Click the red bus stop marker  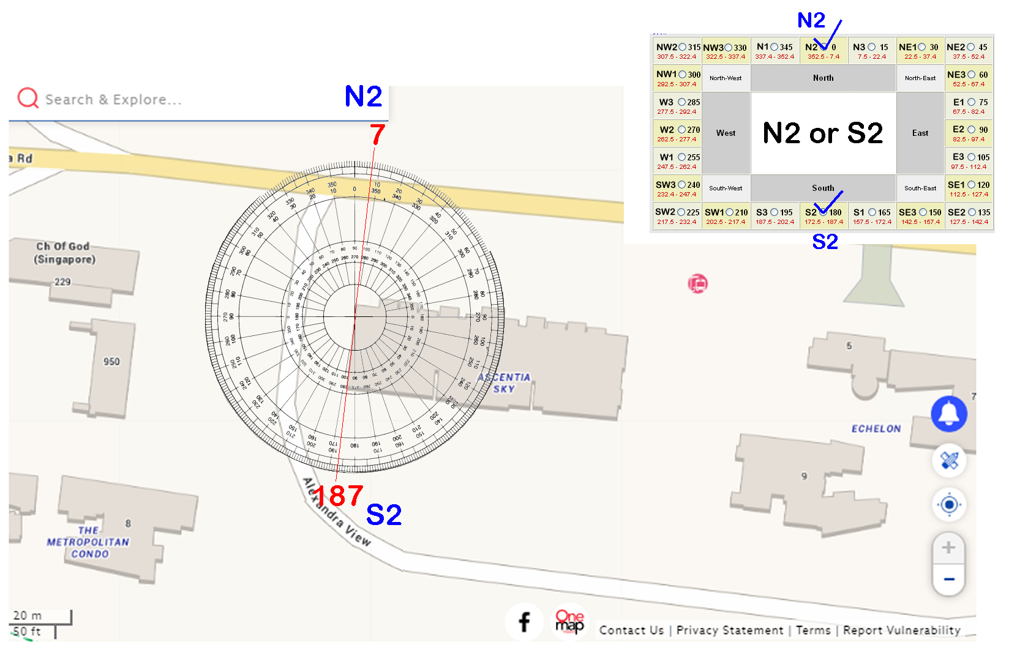697,283
